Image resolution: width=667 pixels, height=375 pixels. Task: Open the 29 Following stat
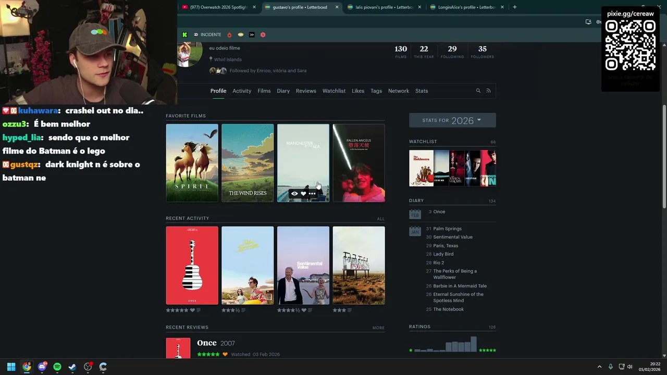tap(452, 52)
